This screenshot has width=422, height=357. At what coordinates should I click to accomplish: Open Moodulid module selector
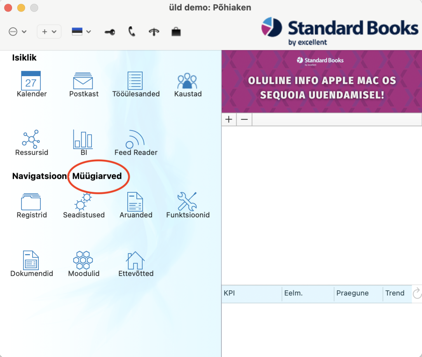83,260
